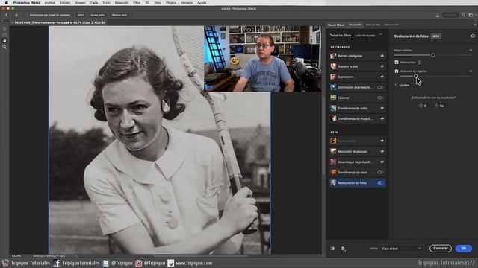The width and height of the screenshot is (478, 268).
Task: Click the search icon in top right bar
Action: point(464,15)
